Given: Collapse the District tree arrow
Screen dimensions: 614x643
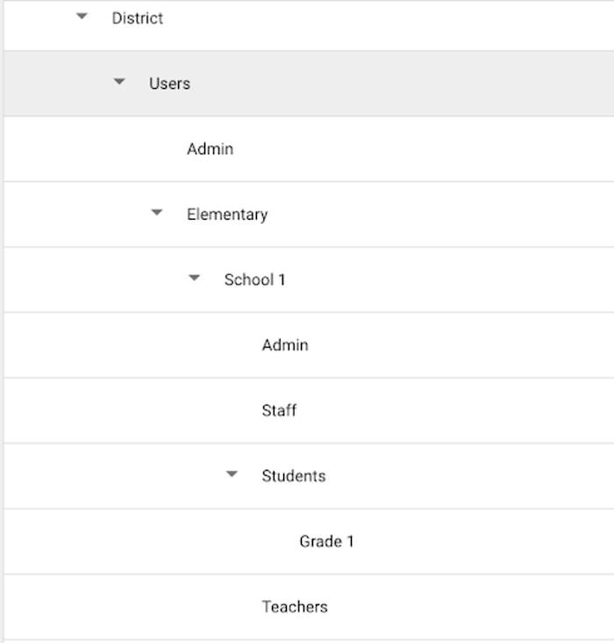Looking at the screenshot, I should coord(82,17).
